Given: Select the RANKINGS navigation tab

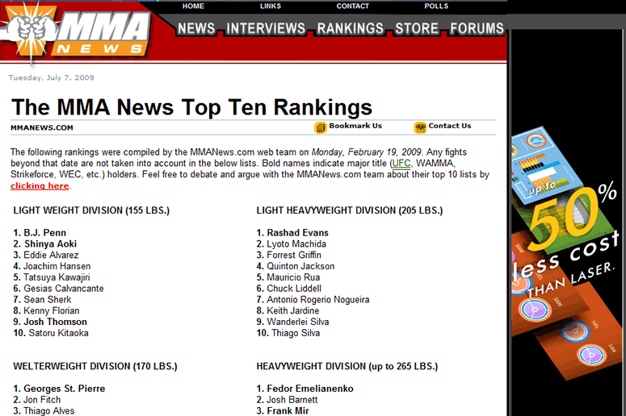Looking at the screenshot, I should [x=350, y=28].
